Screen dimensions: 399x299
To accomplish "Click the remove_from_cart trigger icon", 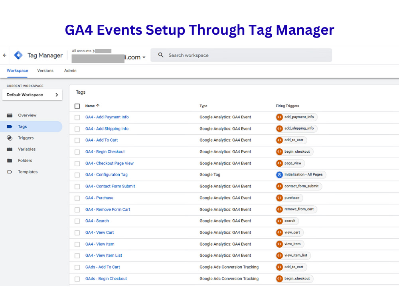I will [279, 209].
